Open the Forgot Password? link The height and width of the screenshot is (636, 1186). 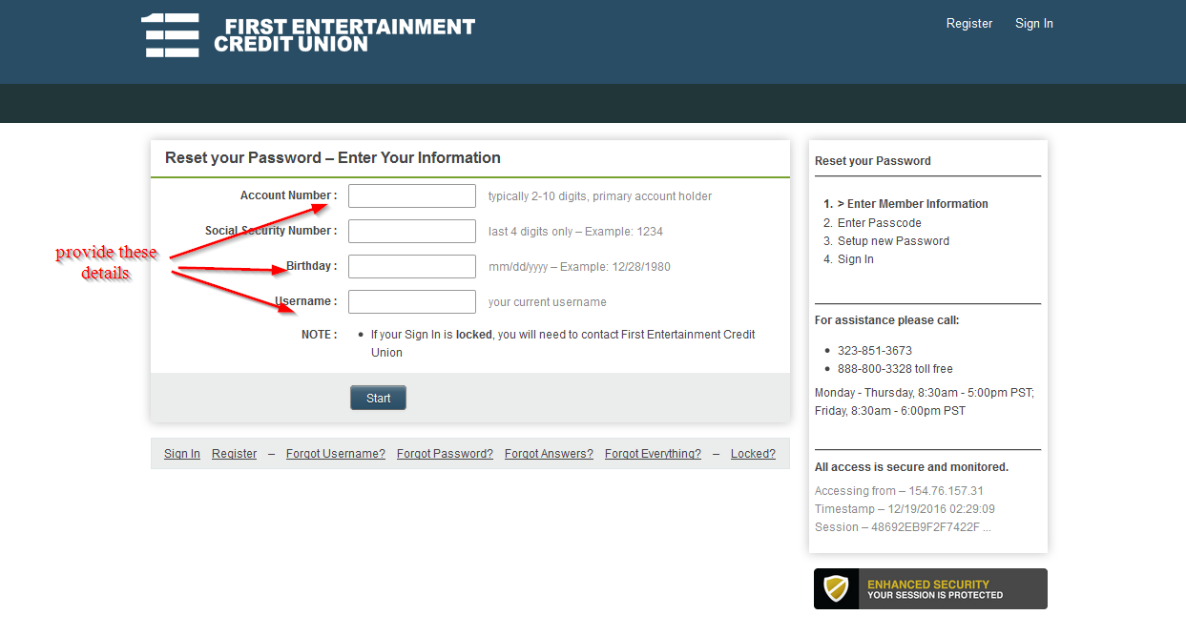point(445,454)
